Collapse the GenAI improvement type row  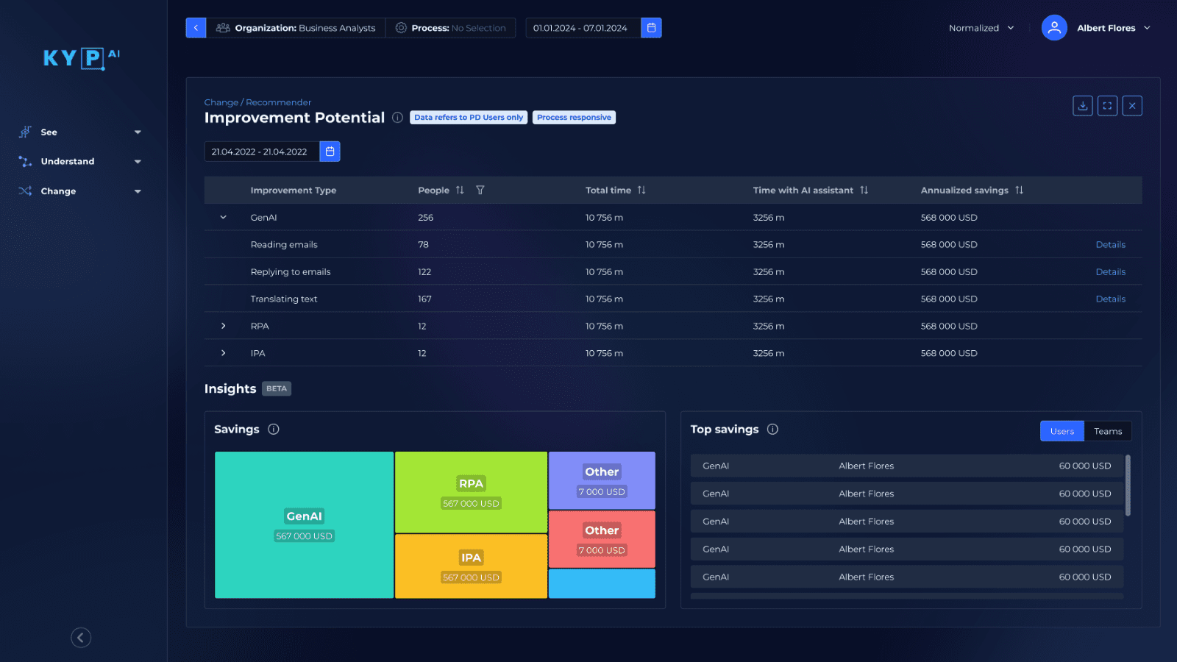223,217
